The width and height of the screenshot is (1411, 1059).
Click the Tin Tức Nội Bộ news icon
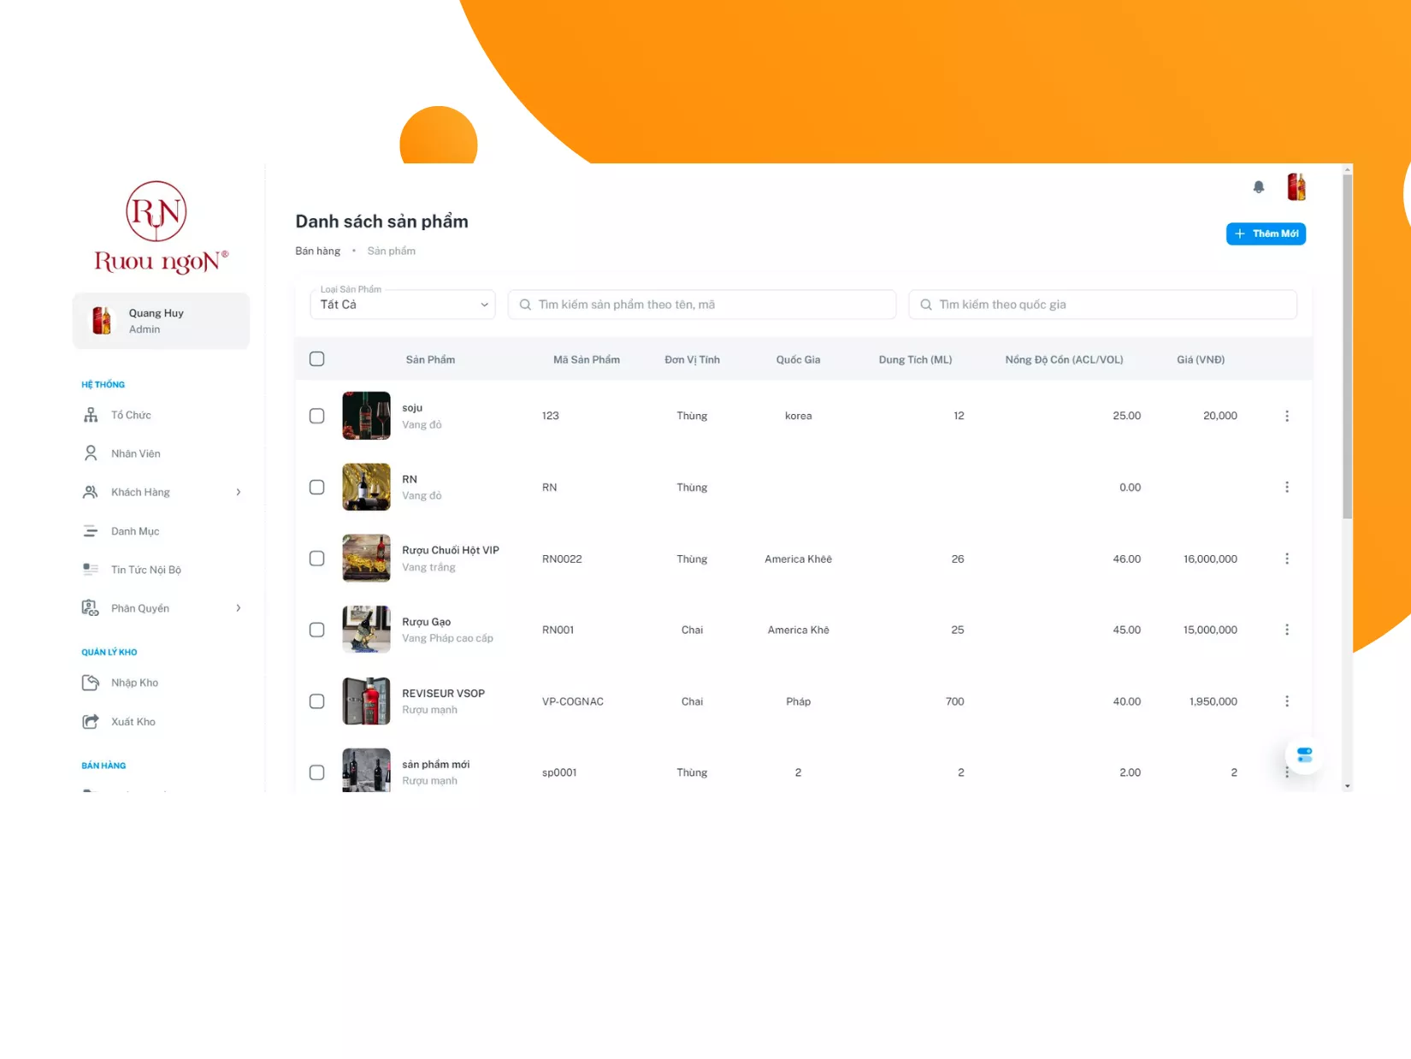91,569
